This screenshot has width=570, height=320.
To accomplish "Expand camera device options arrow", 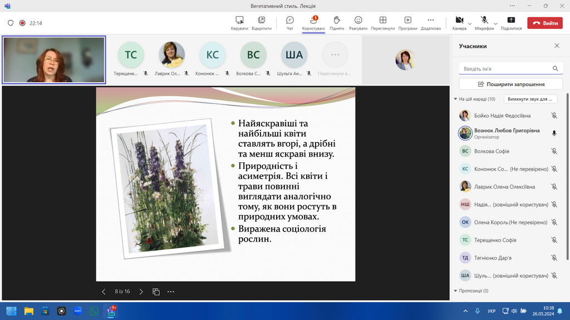I will point(470,23).
